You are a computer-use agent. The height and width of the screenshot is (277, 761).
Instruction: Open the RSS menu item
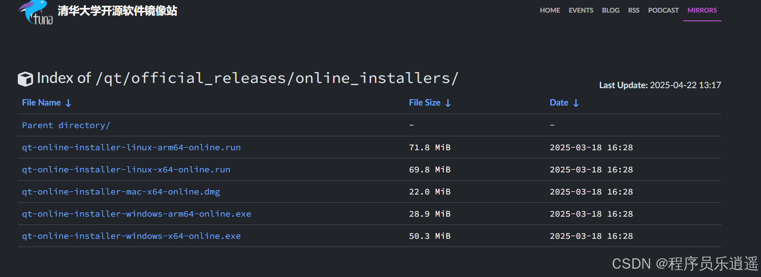click(634, 10)
